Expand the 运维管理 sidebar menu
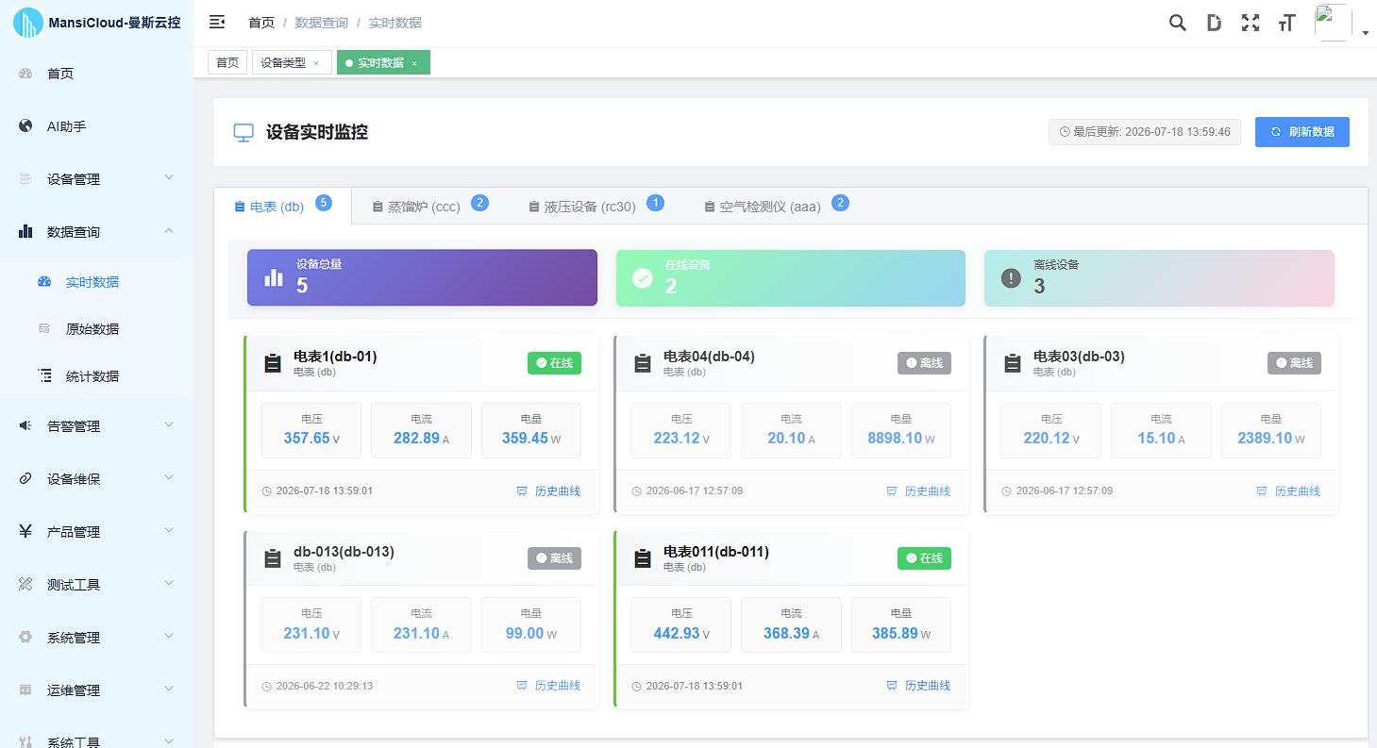 pyautogui.click(x=96, y=690)
